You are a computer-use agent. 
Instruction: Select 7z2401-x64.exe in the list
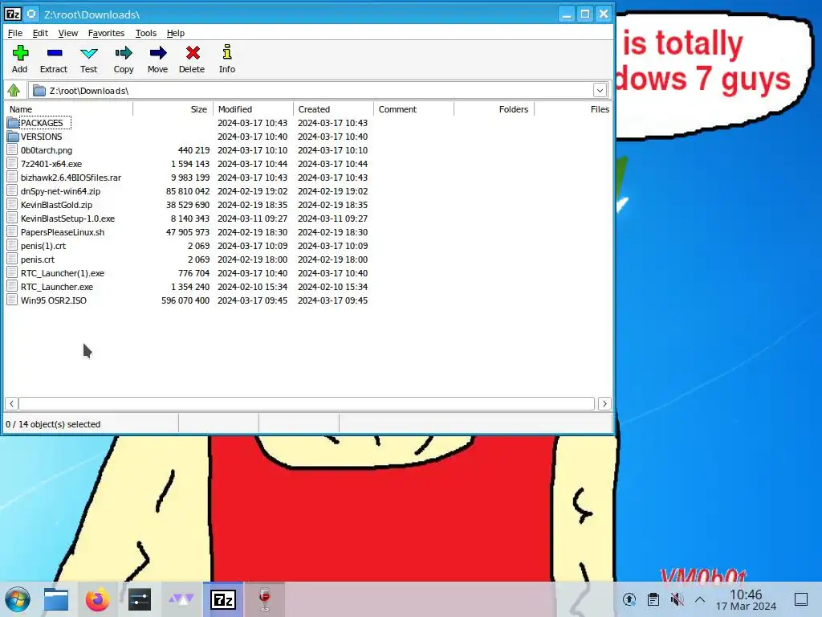coord(51,164)
